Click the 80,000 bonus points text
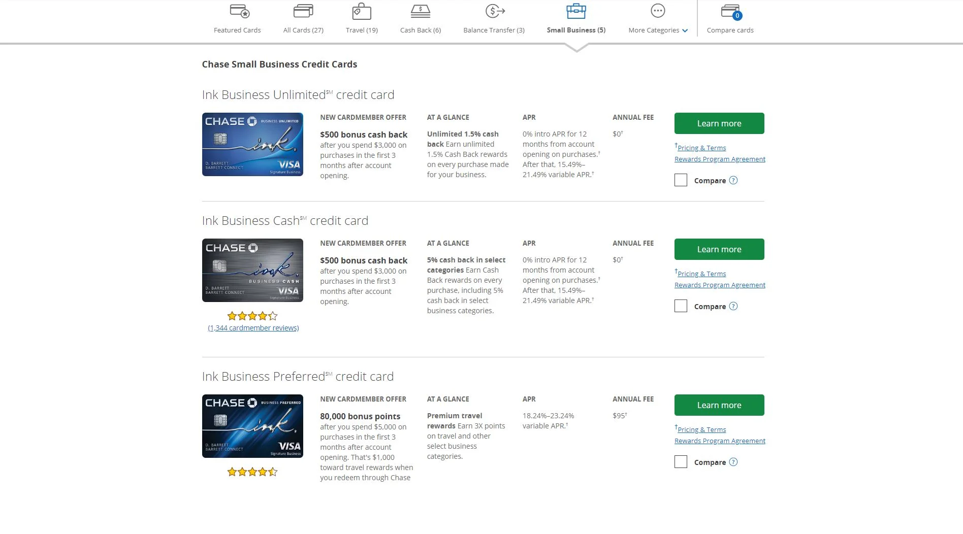Screen dimensions: 963x534 (x=360, y=416)
